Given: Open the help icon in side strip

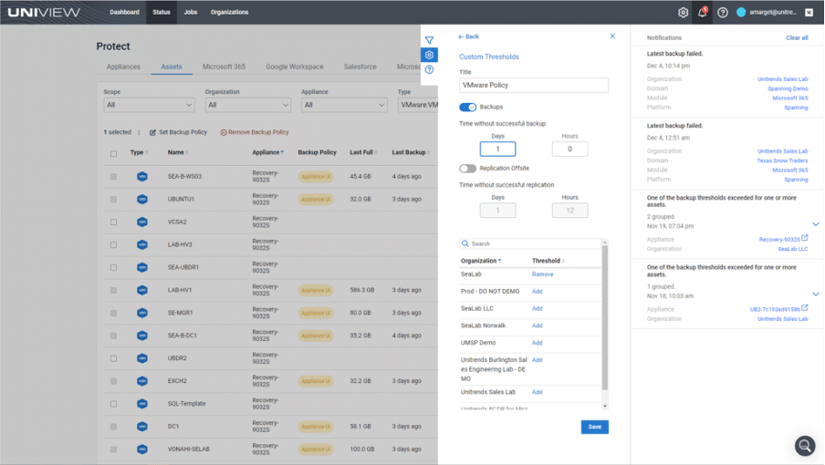Looking at the screenshot, I should tap(429, 69).
